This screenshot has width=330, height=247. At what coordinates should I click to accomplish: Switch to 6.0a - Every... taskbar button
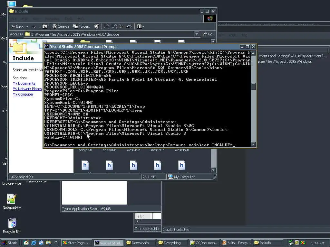pos(236,243)
